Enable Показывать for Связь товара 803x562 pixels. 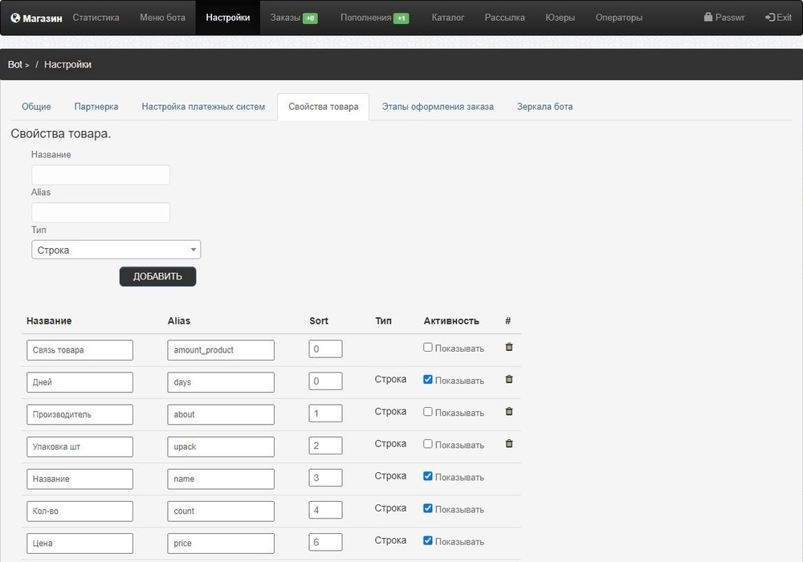click(x=428, y=348)
